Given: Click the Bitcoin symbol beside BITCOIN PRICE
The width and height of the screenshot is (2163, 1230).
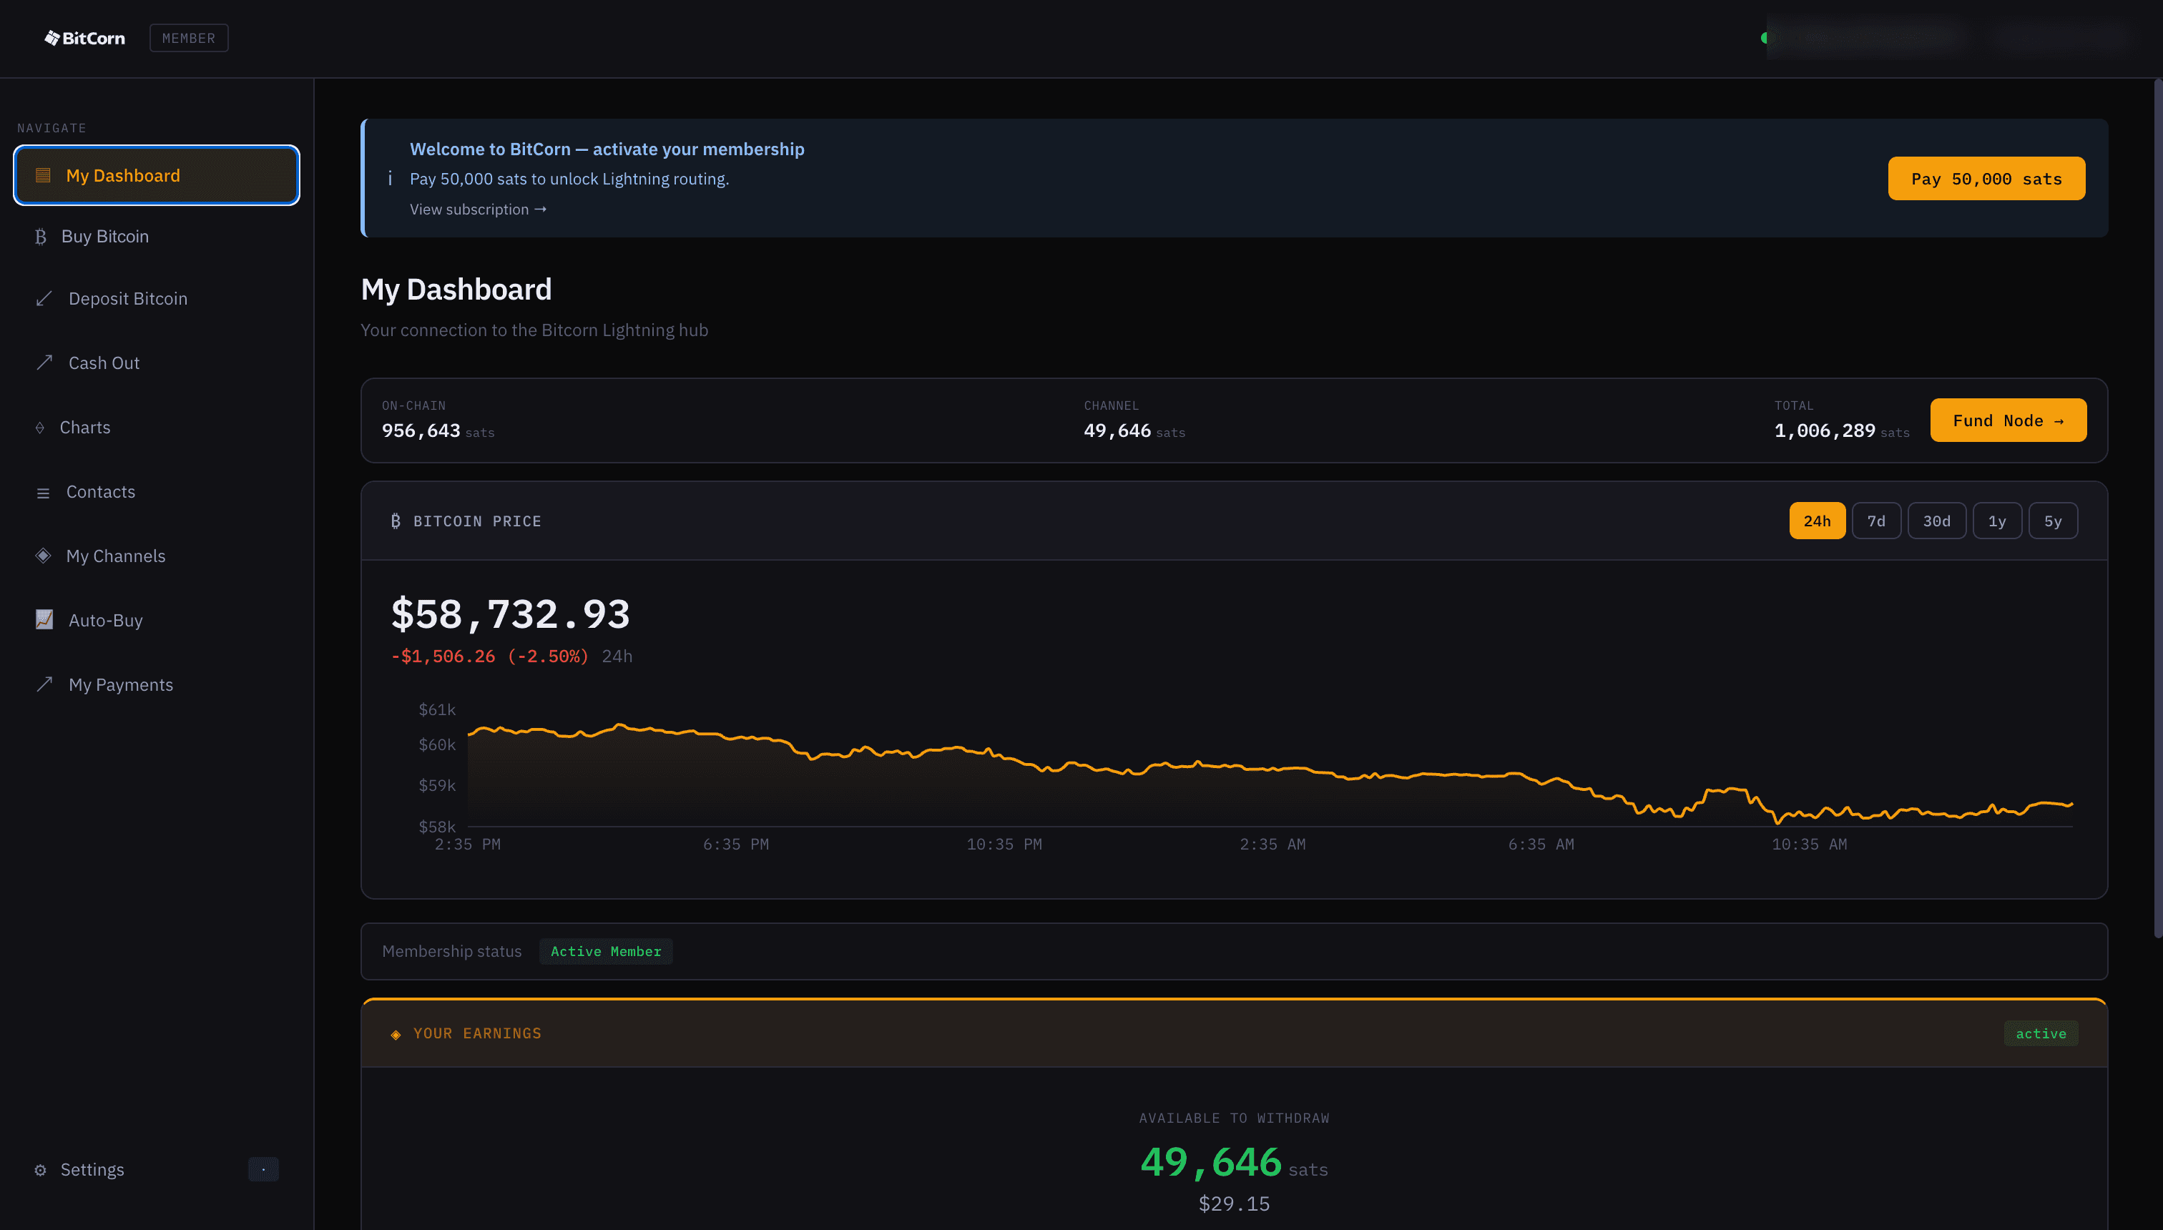Looking at the screenshot, I should pos(396,521).
